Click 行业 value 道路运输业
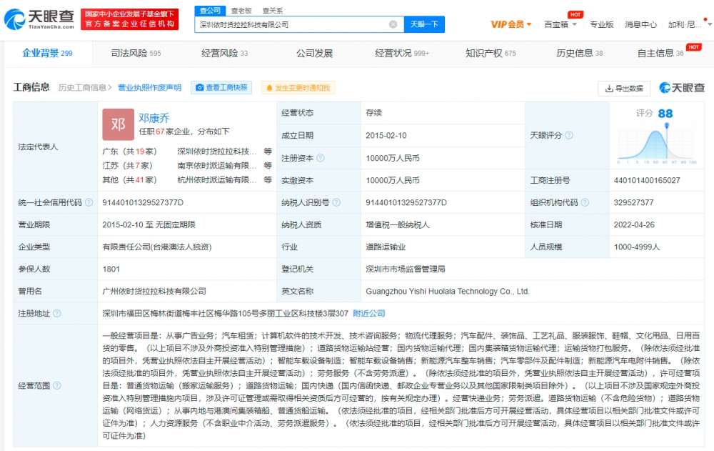This screenshot has width=714, height=451. tap(386, 247)
